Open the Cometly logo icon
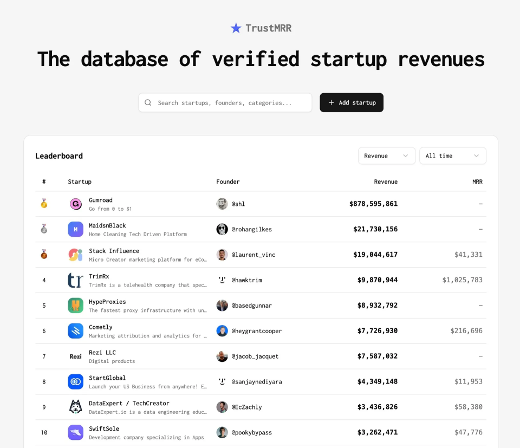Image resolution: width=520 pixels, height=448 pixels. pos(75,331)
